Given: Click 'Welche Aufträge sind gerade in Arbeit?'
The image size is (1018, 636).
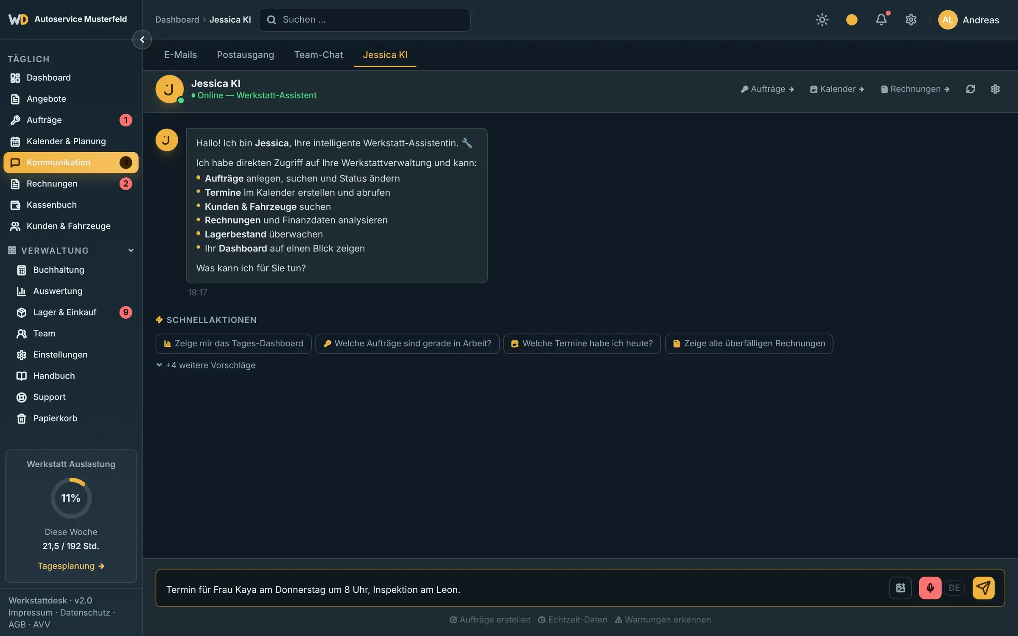Looking at the screenshot, I should click(x=407, y=343).
